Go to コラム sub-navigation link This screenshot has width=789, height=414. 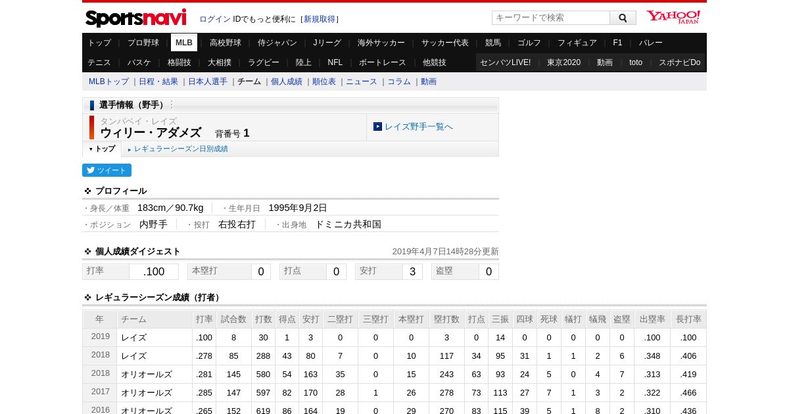click(x=399, y=81)
